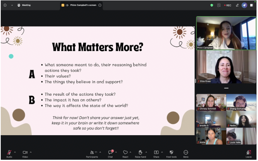This screenshot has height=161, width=258.
Task: Click the large letter B on slide
Action: pos(32,100)
